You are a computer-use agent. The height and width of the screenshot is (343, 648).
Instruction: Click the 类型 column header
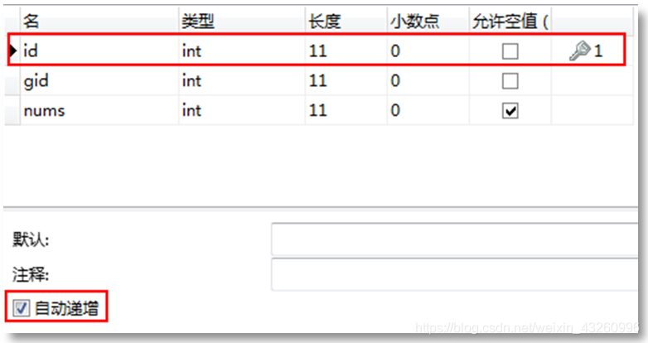point(242,21)
